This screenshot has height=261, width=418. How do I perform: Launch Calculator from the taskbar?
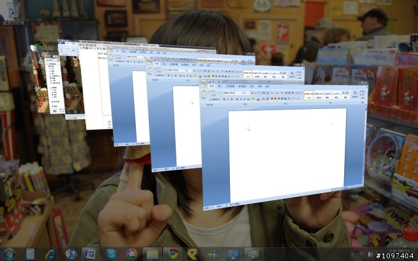pos(30,254)
